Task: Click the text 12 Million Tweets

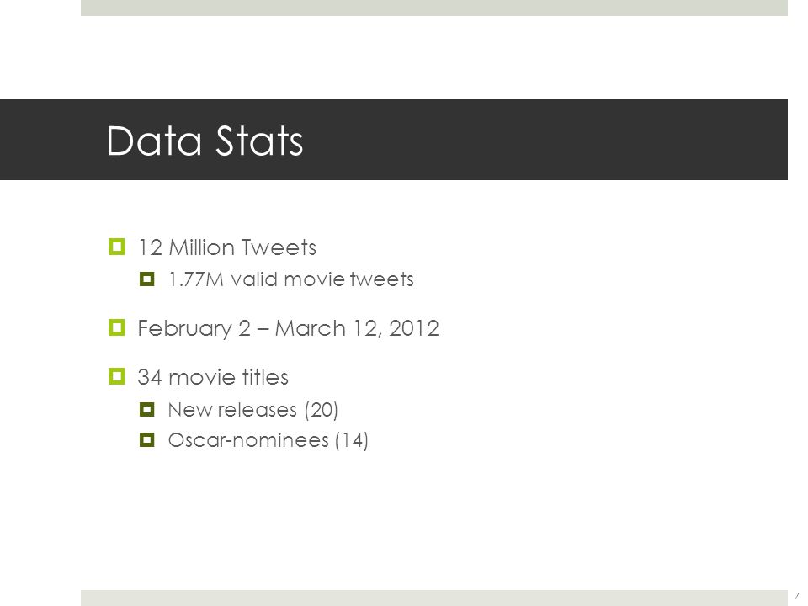Action: click(226, 247)
